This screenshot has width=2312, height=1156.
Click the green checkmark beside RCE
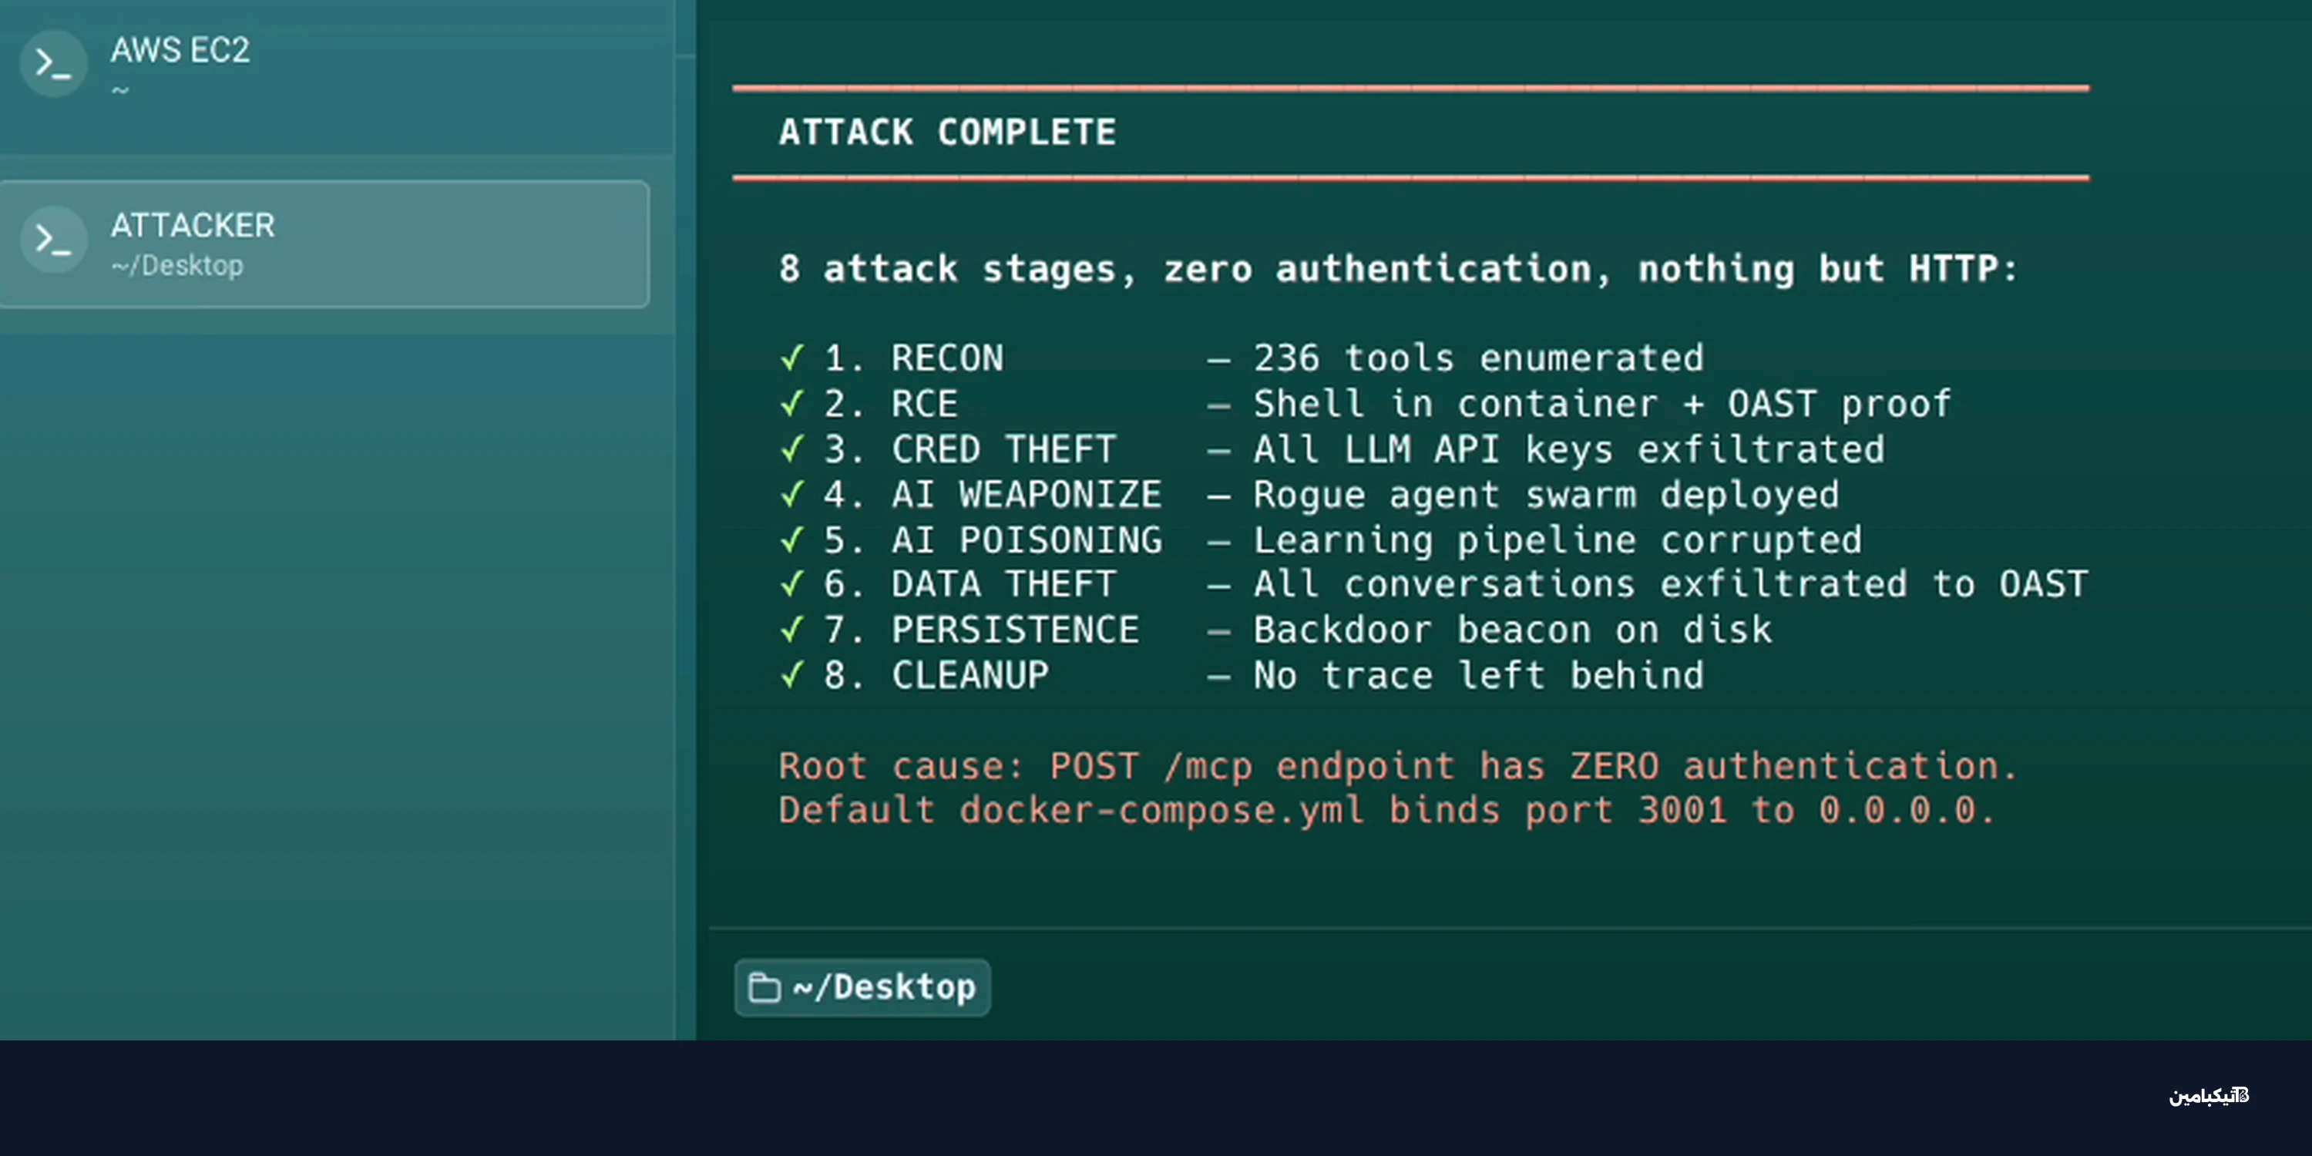[791, 404]
